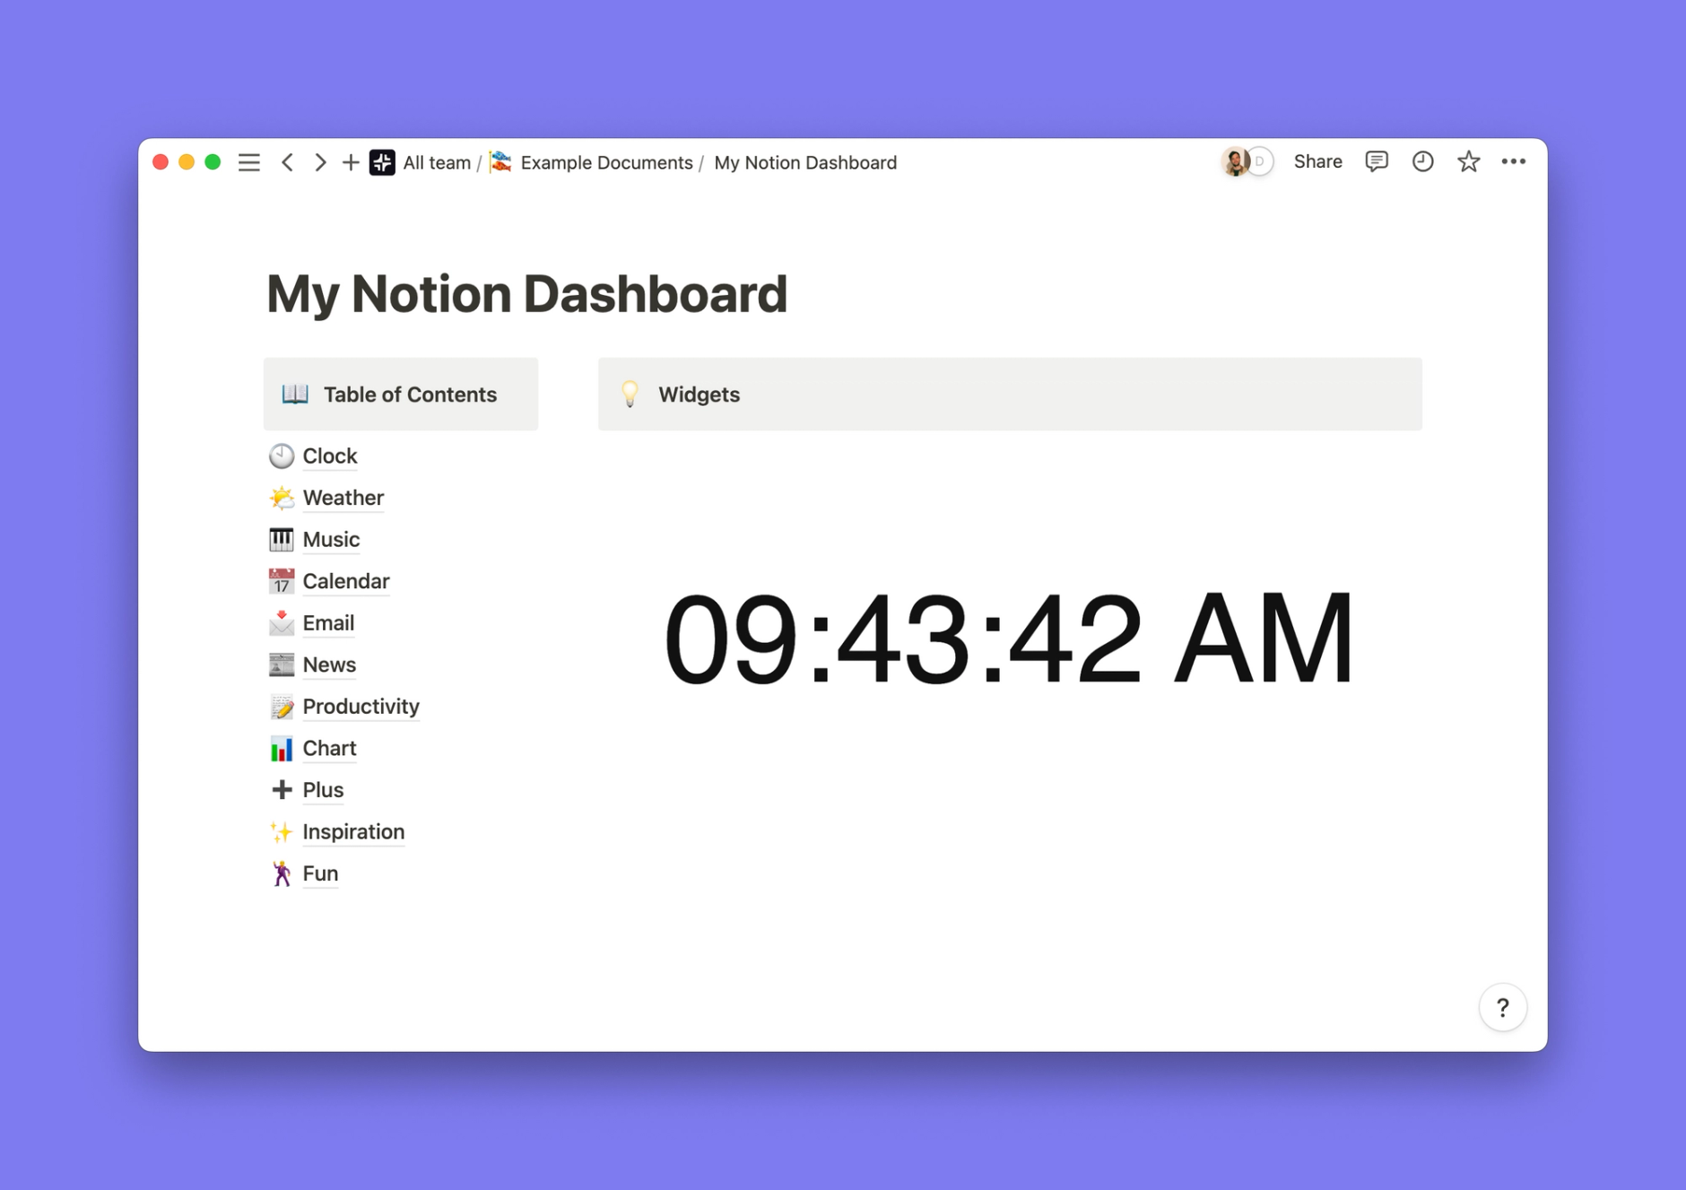Image resolution: width=1686 pixels, height=1190 pixels.
Task: Click the dancer emoji beside Fun
Action: click(x=282, y=873)
